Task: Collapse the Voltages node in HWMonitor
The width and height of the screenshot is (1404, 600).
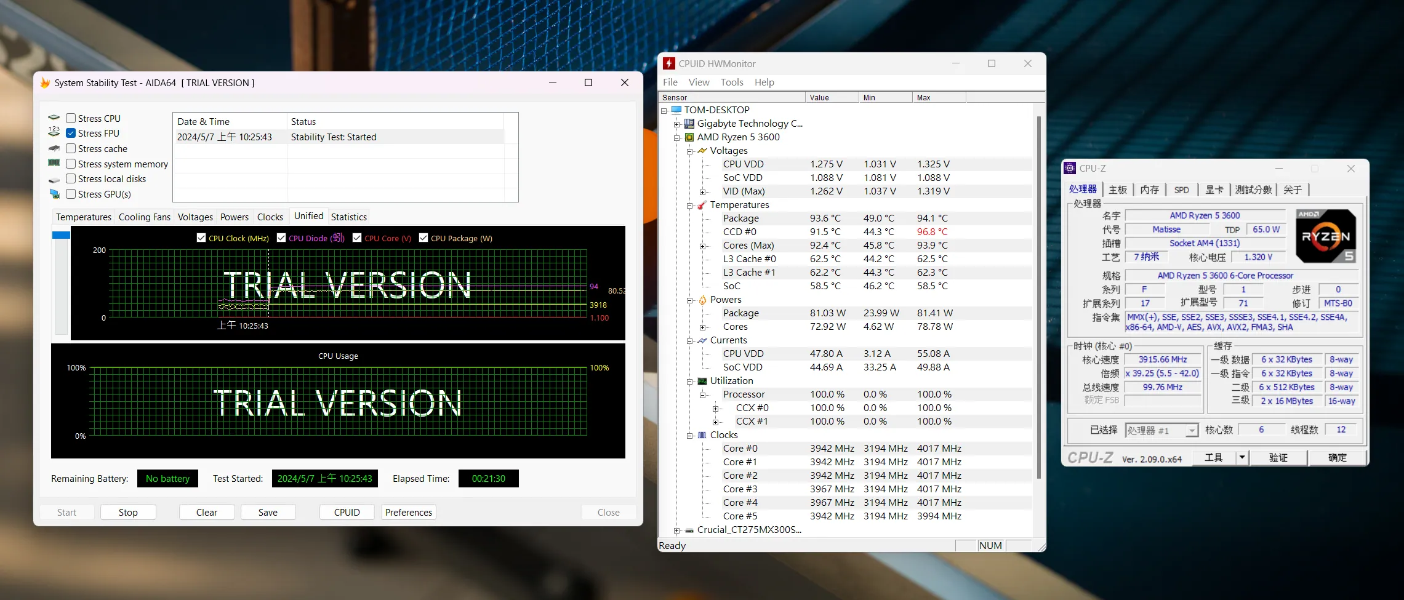Action: (690, 151)
